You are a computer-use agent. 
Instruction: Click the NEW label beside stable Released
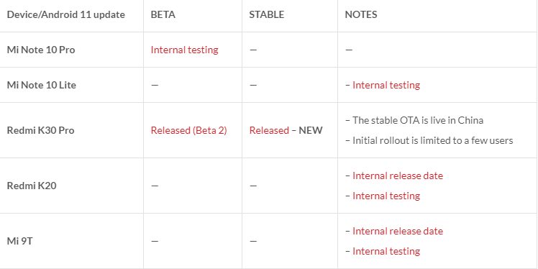[311, 130]
